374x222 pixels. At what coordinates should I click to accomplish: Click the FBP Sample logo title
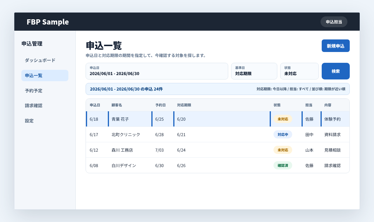48,22
